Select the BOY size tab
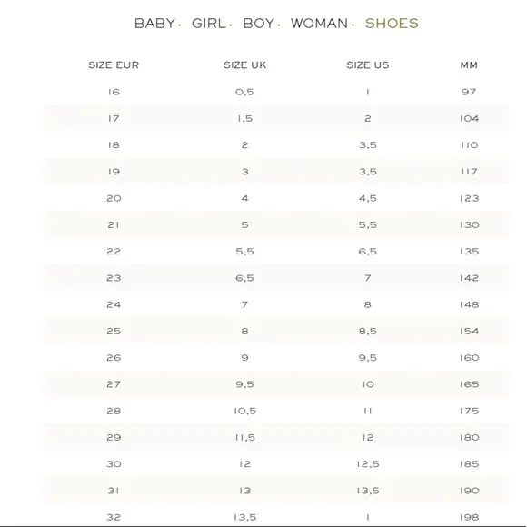This screenshot has height=527, width=527. click(258, 24)
